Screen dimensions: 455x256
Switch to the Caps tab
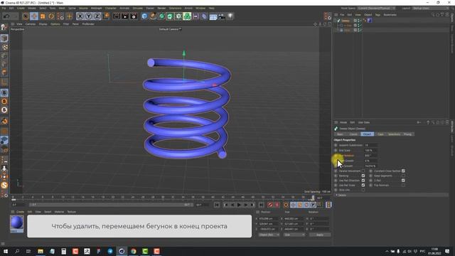pyautogui.click(x=380, y=134)
